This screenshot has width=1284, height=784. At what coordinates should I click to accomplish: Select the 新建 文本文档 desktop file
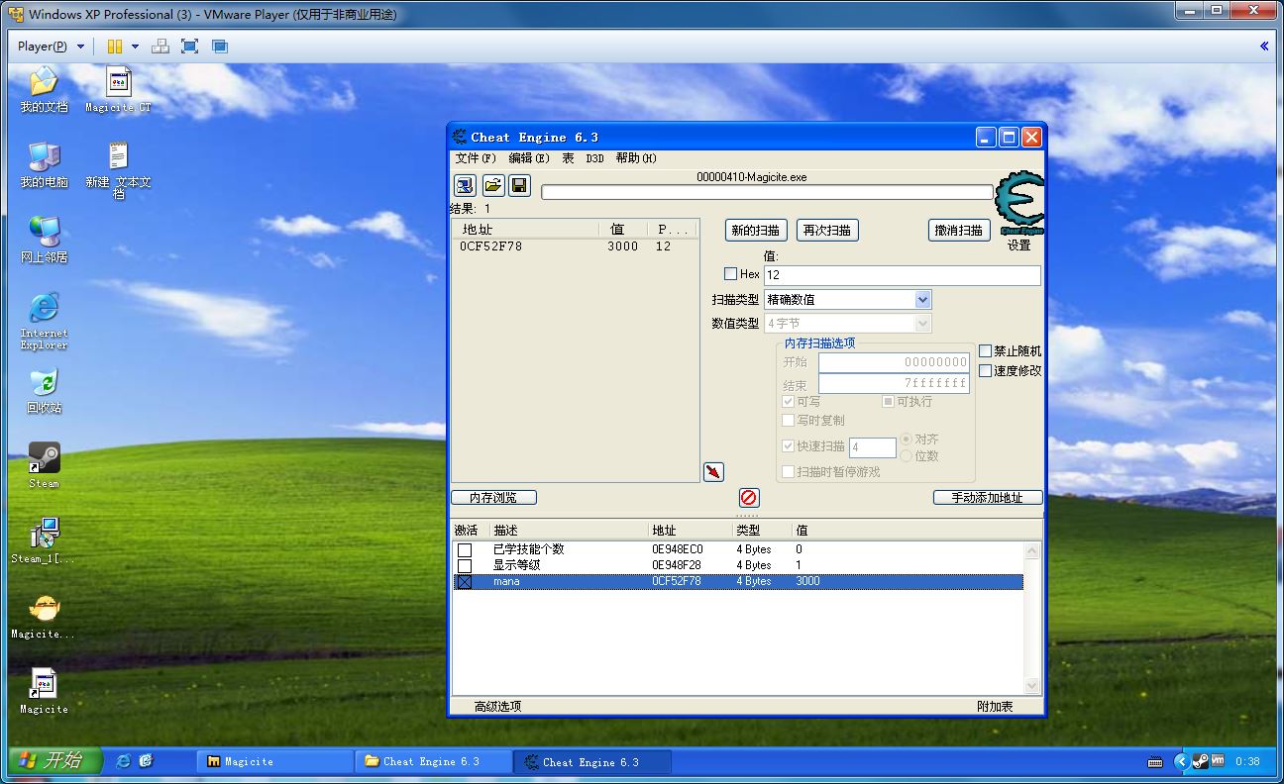pos(118,170)
